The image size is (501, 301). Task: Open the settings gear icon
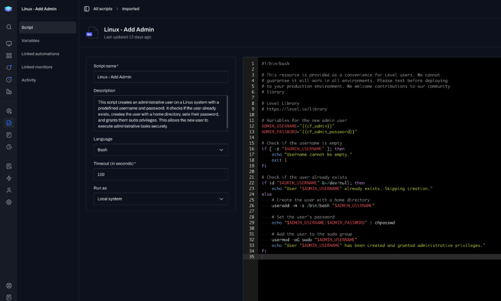coord(9,202)
